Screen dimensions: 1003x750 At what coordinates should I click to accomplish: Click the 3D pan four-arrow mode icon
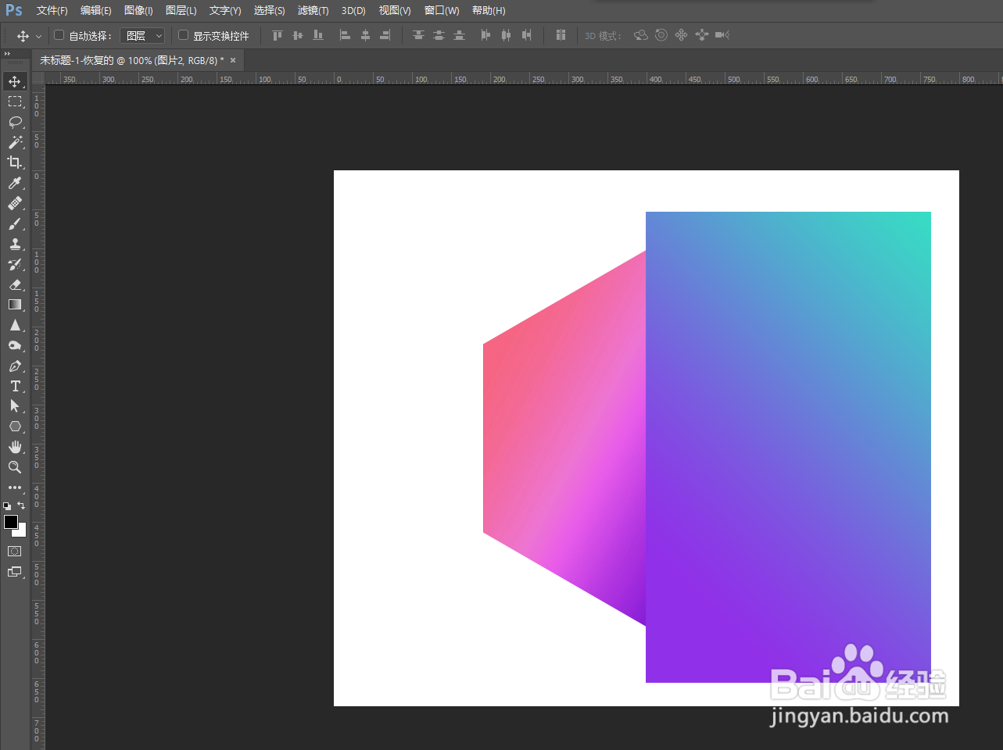coord(682,35)
